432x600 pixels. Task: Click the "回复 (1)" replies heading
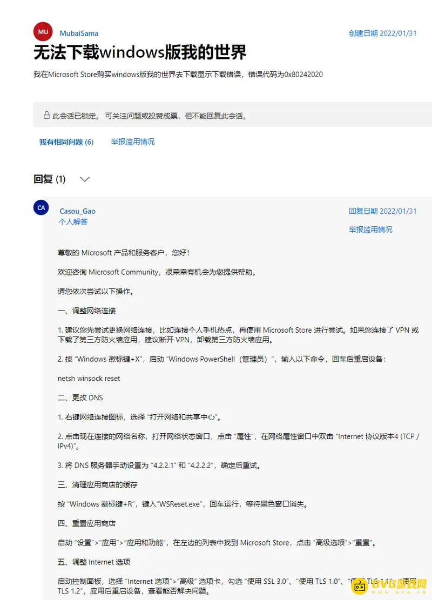point(50,179)
